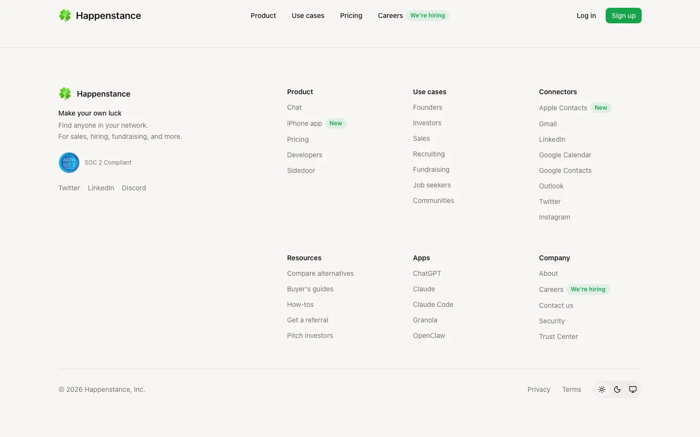Screen dimensions: 700x437
Task: Open LinkedIn under Connectors
Action: pyautogui.click(x=552, y=139)
